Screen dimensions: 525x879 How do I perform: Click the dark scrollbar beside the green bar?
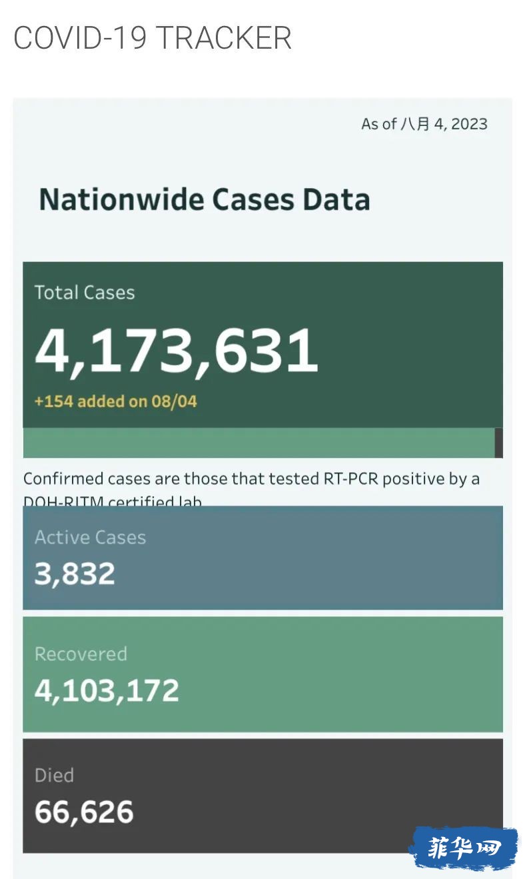tap(499, 443)
